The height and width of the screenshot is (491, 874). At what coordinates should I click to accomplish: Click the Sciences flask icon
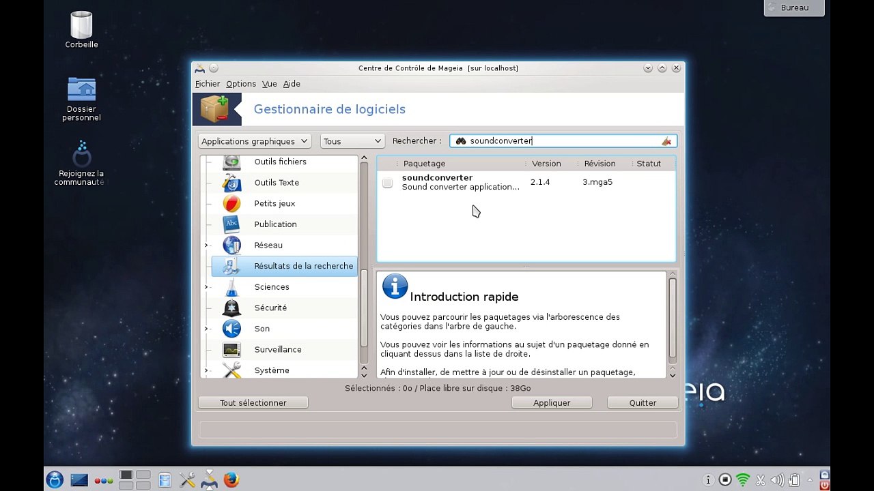[x=231, y=287]
